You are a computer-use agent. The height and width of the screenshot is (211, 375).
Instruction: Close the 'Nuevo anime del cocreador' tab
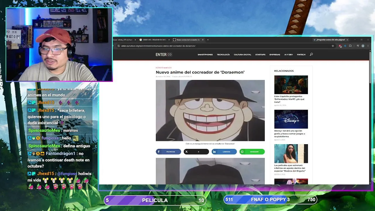(202, 40)
